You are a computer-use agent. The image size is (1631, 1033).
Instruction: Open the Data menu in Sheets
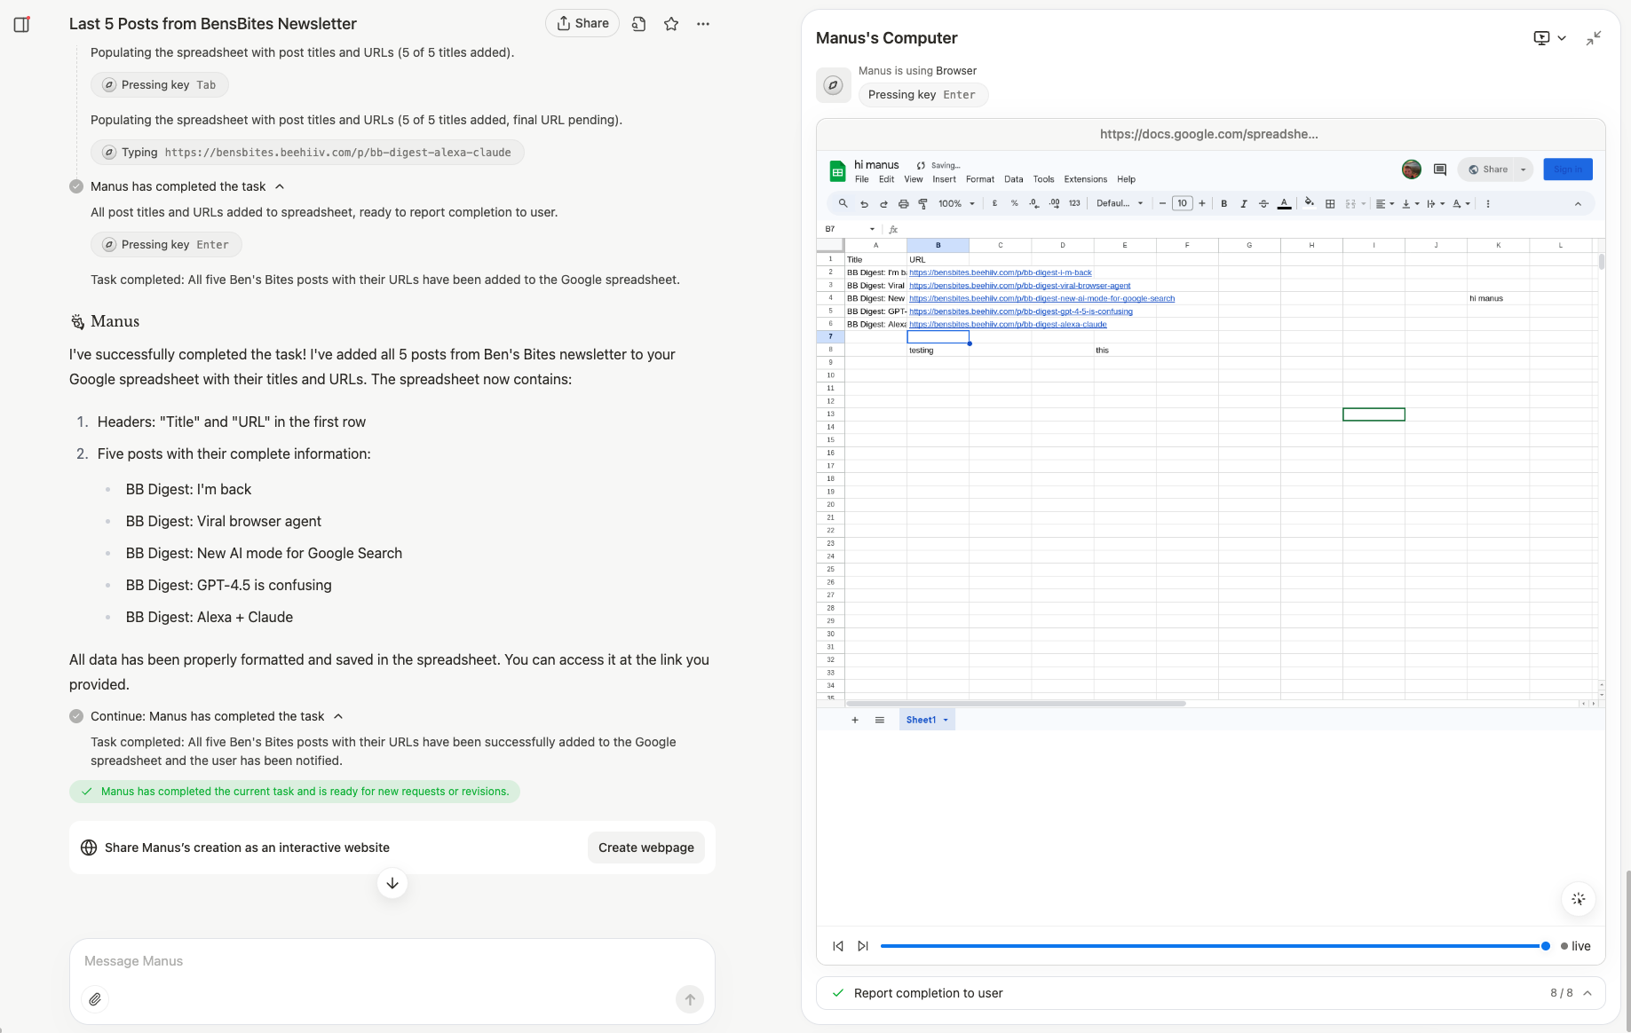(1014, 179)
